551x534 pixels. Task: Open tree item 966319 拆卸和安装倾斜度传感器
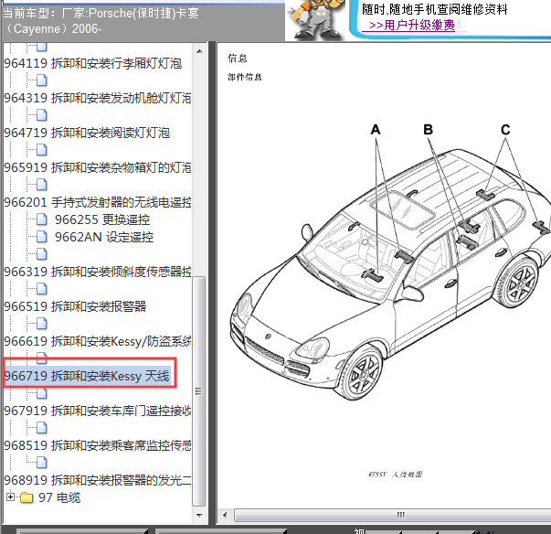pyautogui.click(x=98, y=272)
